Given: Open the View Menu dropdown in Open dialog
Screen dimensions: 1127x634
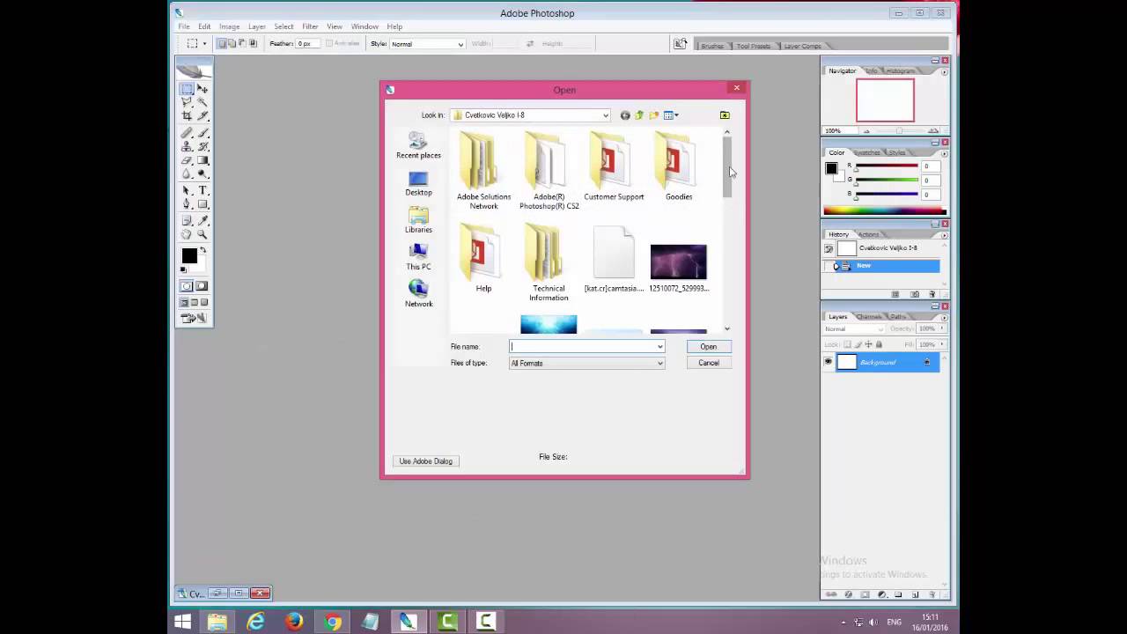Looking at the screenshot, I should tap(671, 115).
